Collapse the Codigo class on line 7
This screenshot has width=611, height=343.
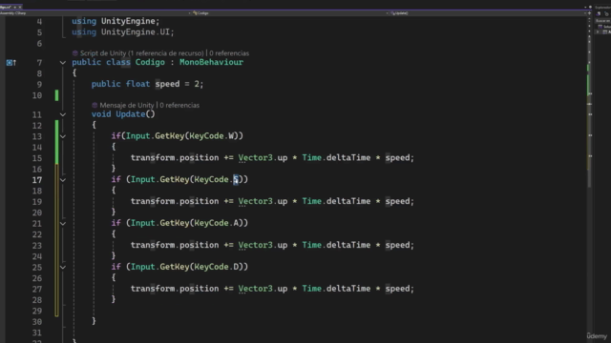63,62
